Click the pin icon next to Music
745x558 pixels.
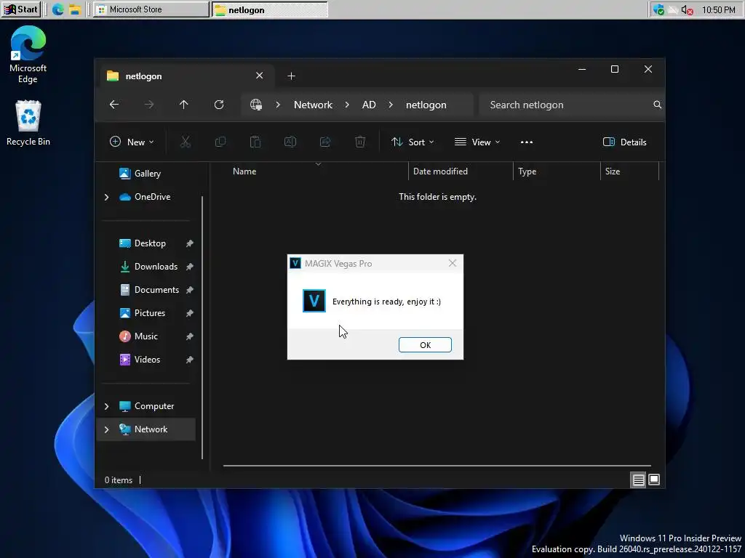coord(190,336)
